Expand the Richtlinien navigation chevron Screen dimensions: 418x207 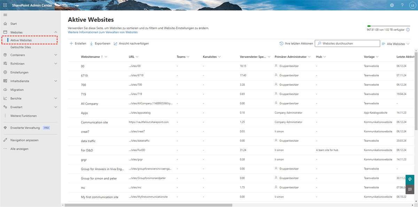point(56,64)
